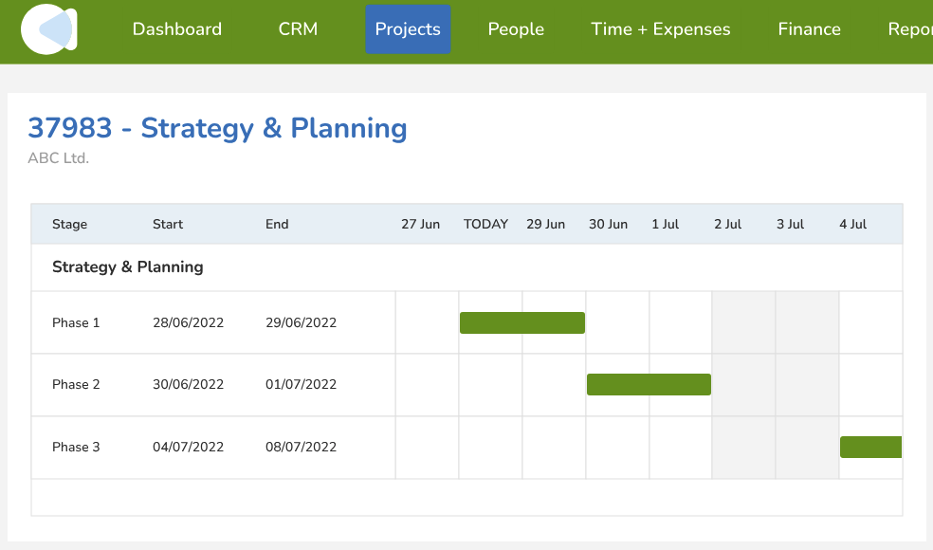Viewport: 933px width, 550px height.
Task: Navigate to Time + Expenses
Action: pos(660,29)
